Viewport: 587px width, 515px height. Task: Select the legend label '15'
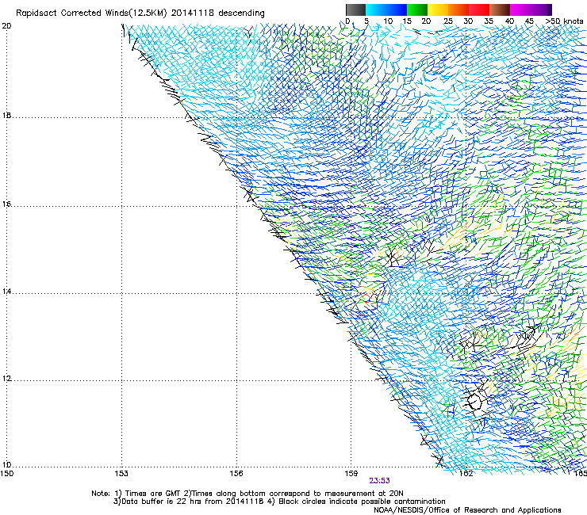(407, 21)
